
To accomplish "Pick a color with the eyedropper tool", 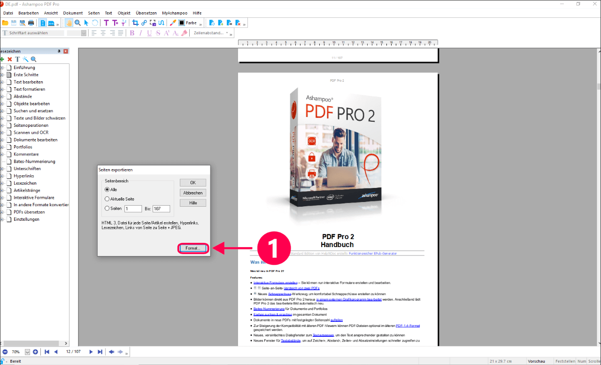I will [173, 23].
